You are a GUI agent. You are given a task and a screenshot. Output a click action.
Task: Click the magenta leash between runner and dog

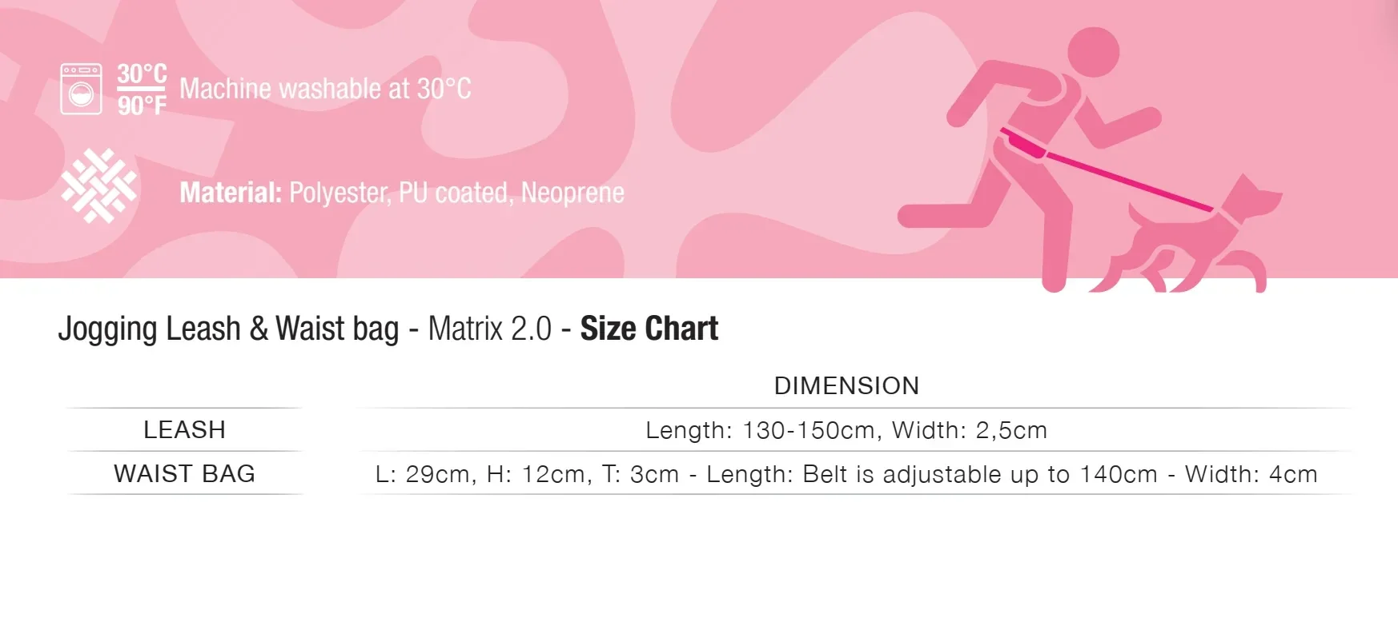1129,181
